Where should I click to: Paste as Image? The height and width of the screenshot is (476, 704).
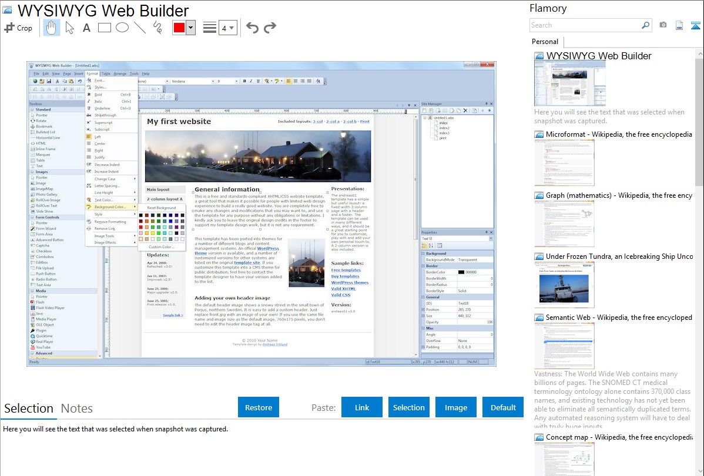tap(455, 407)
